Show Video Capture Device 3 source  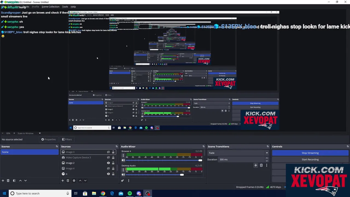108,158
